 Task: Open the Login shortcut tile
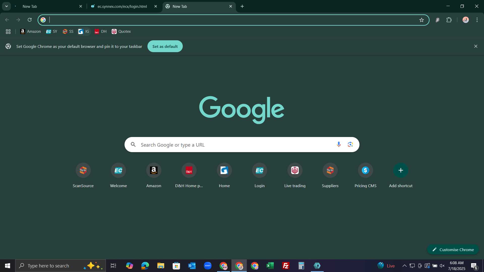[x=260, y=176]
